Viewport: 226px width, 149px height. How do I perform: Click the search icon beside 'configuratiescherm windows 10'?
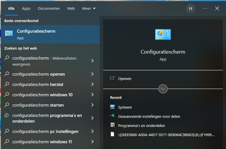click(7, 95)
